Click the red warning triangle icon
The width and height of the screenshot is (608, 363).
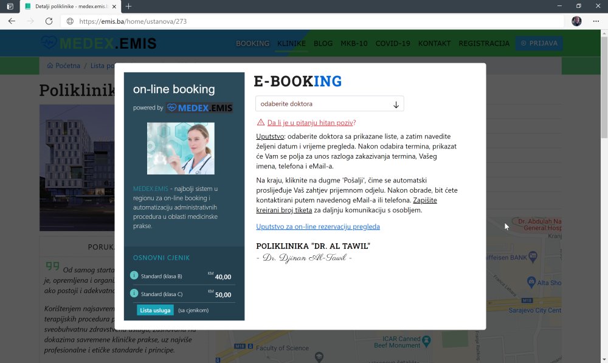pyautogui.click(x=261, y=123)
